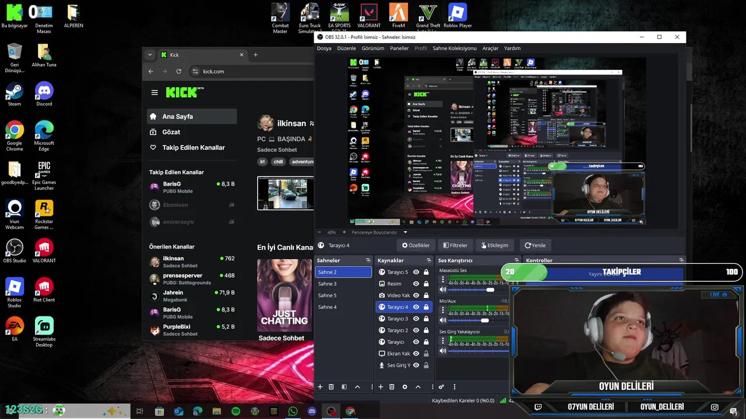The image size is (746, 419).
Task: Open scene filters icon in Sahneler toolbar
Action: pos(344,387)
